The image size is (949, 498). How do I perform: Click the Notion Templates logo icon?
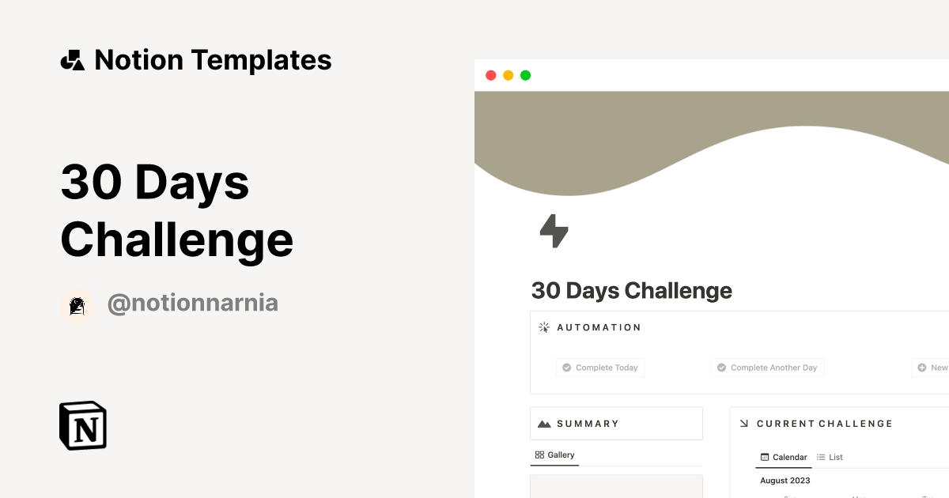coord(72,59)
